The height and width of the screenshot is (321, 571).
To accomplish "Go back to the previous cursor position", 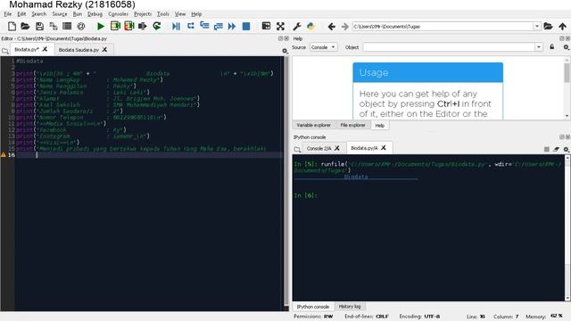I will (331, 26).
